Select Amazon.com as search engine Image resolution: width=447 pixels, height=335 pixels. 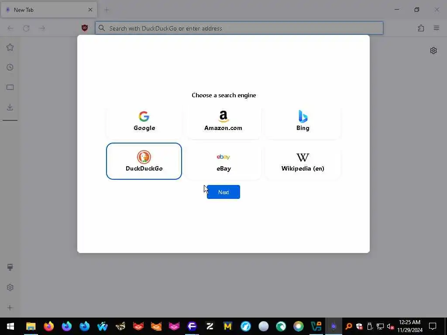223,121
